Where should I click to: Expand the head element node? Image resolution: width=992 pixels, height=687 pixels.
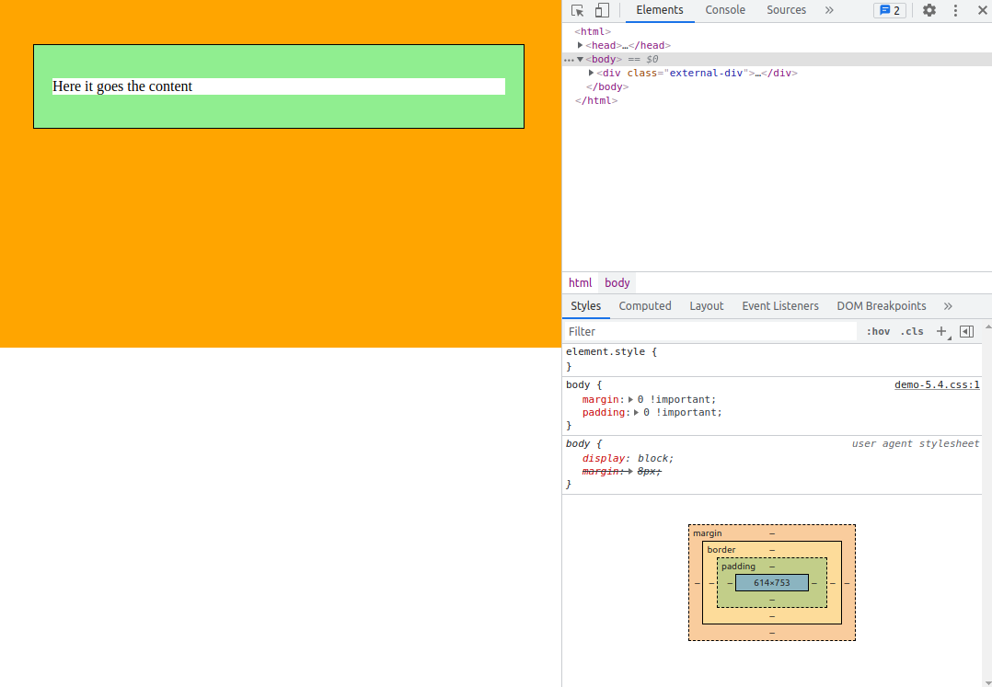click(x=580, y=45)
